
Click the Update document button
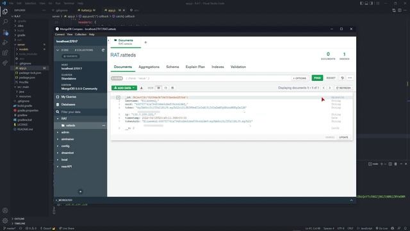point(343,137)
